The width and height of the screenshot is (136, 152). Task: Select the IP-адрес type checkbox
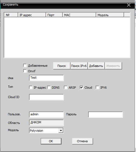(x=31, y=88)
